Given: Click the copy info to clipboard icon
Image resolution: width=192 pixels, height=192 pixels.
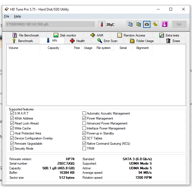Looking at the screenshot, I should [x=130, y=24].
